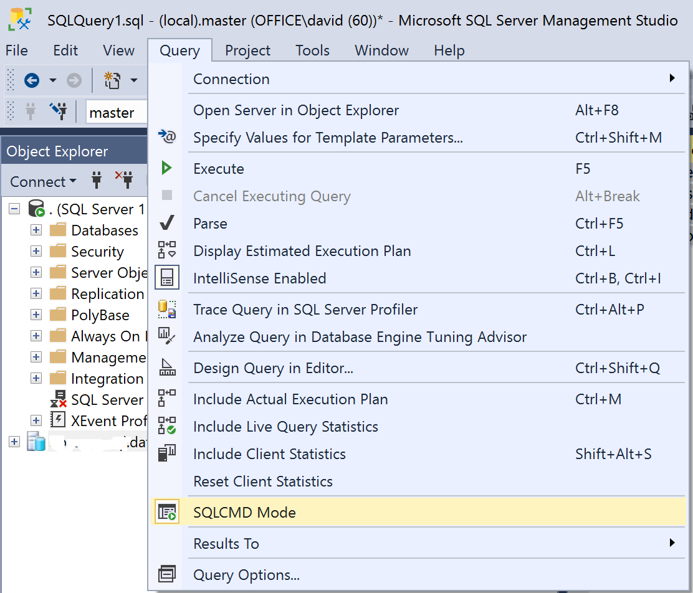Expand the XEvent Profiler node
The image size is (693, 593).
coord(36,420)
